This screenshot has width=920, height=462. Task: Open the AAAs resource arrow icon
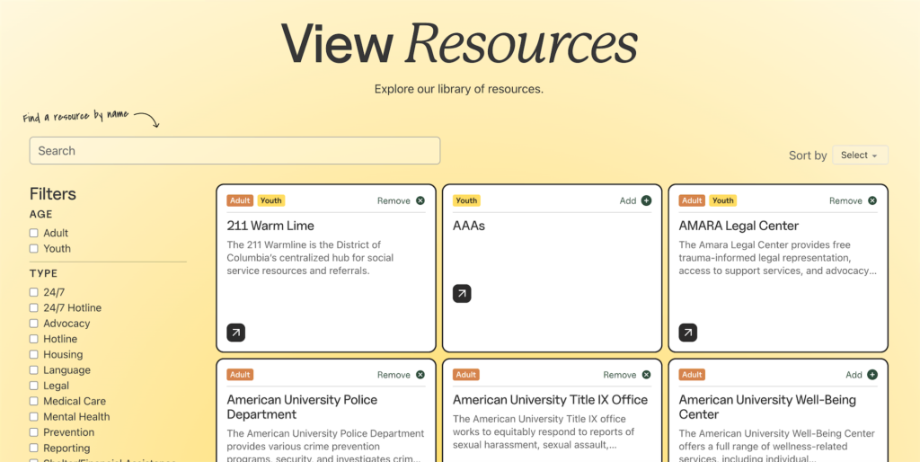tap(462, 293)
